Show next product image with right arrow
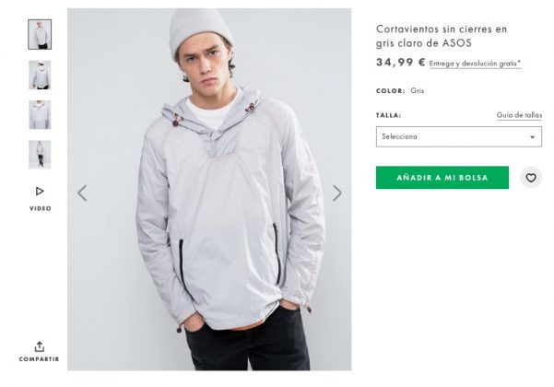Screen dimensions: 554x387 [336, 193]
